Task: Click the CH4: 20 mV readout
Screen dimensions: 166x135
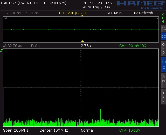Action: tap(133, 46)
